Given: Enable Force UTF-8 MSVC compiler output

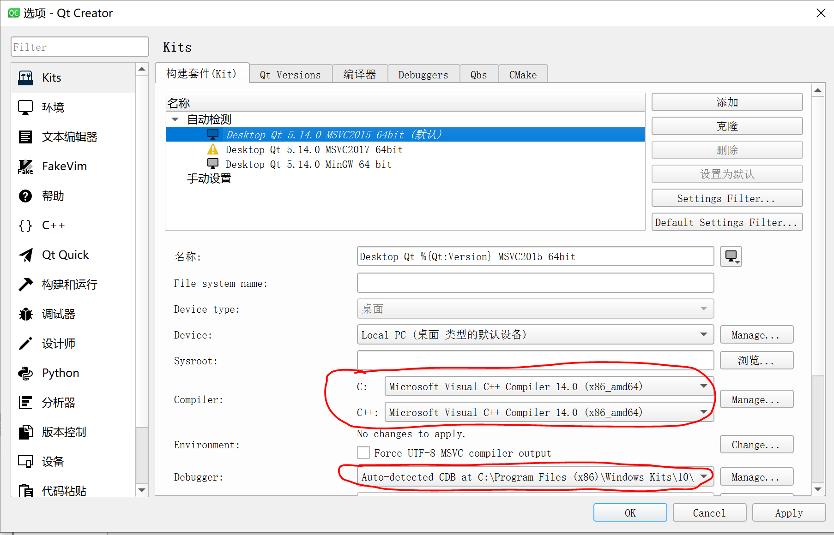Looking at the screenshot, I should [x=363, y=452].
